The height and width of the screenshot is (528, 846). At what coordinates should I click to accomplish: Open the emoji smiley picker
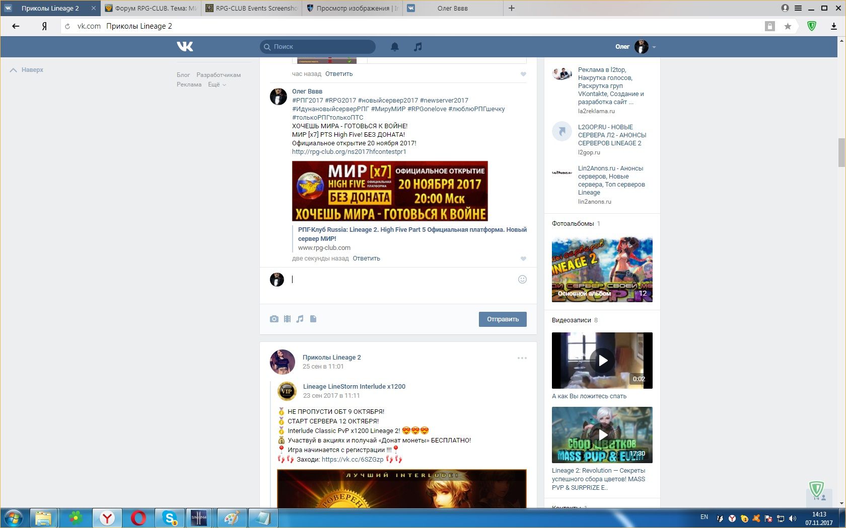(x=522, y=279)
